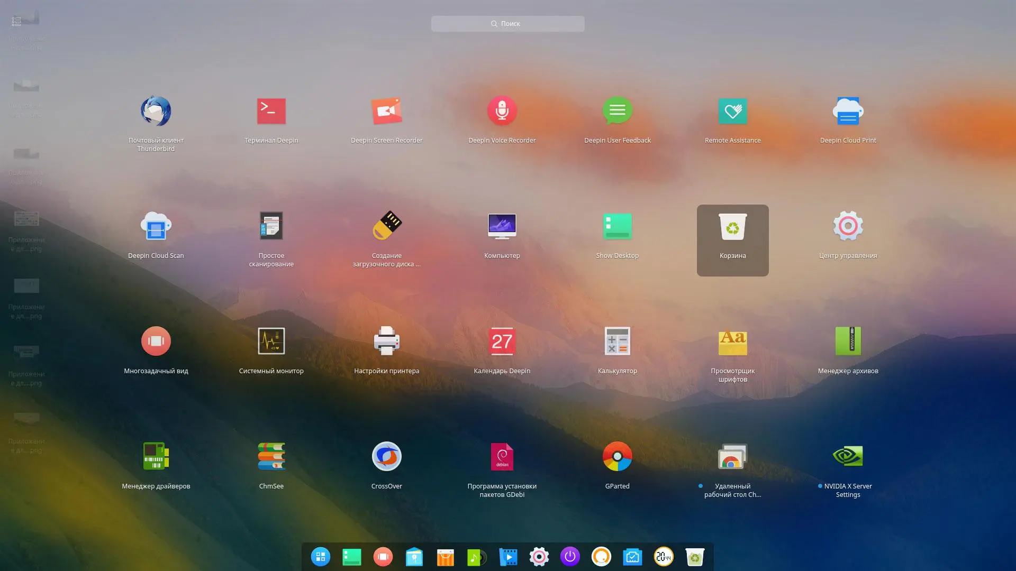Viewport: 1016px width, 571px height.
Task: Launch Менеджер архивов
Action: (848, 341)
